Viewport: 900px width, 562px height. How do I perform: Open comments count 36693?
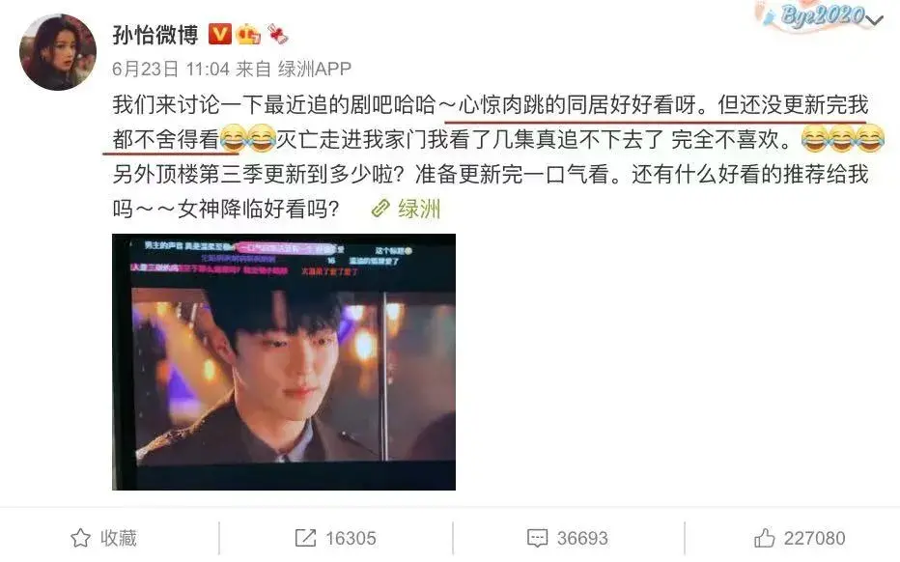(x=582, y=539)
